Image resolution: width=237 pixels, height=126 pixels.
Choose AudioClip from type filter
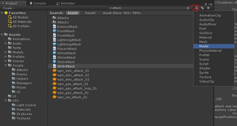206,20
